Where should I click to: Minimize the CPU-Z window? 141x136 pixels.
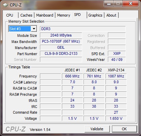pyautogui.click(x=109, y=4)
